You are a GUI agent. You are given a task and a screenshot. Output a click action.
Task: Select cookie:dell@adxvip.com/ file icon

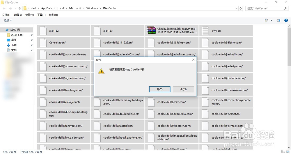[205, 66]
